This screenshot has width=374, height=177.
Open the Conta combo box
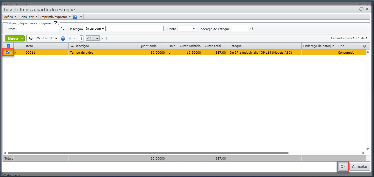point(187,28)
